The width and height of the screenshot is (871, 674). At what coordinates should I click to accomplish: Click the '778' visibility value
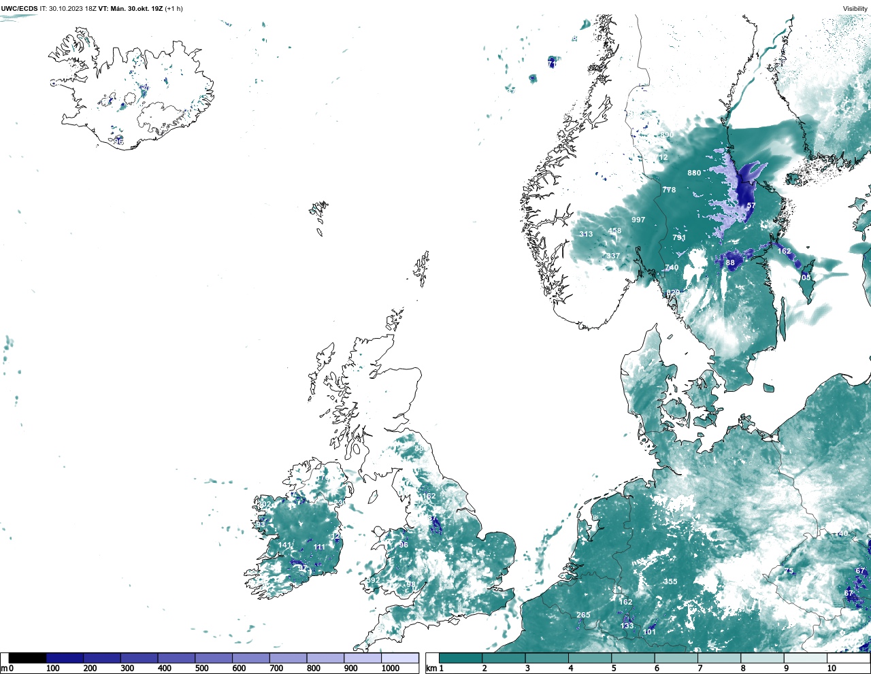(670, 190)
